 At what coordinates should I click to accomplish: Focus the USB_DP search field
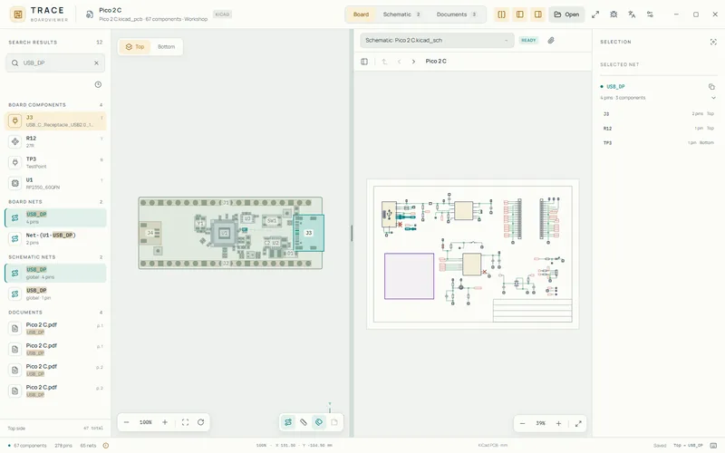pyautogui.click(x=55, y=63)
